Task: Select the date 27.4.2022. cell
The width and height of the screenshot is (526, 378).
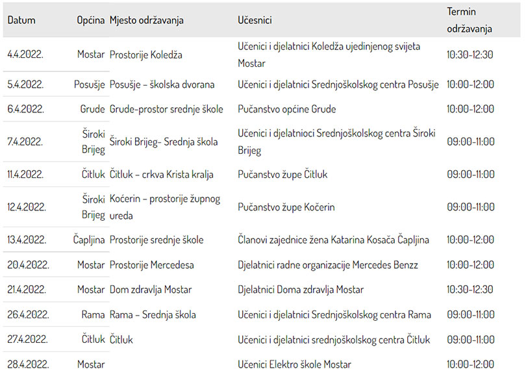Action: (27, 340)
